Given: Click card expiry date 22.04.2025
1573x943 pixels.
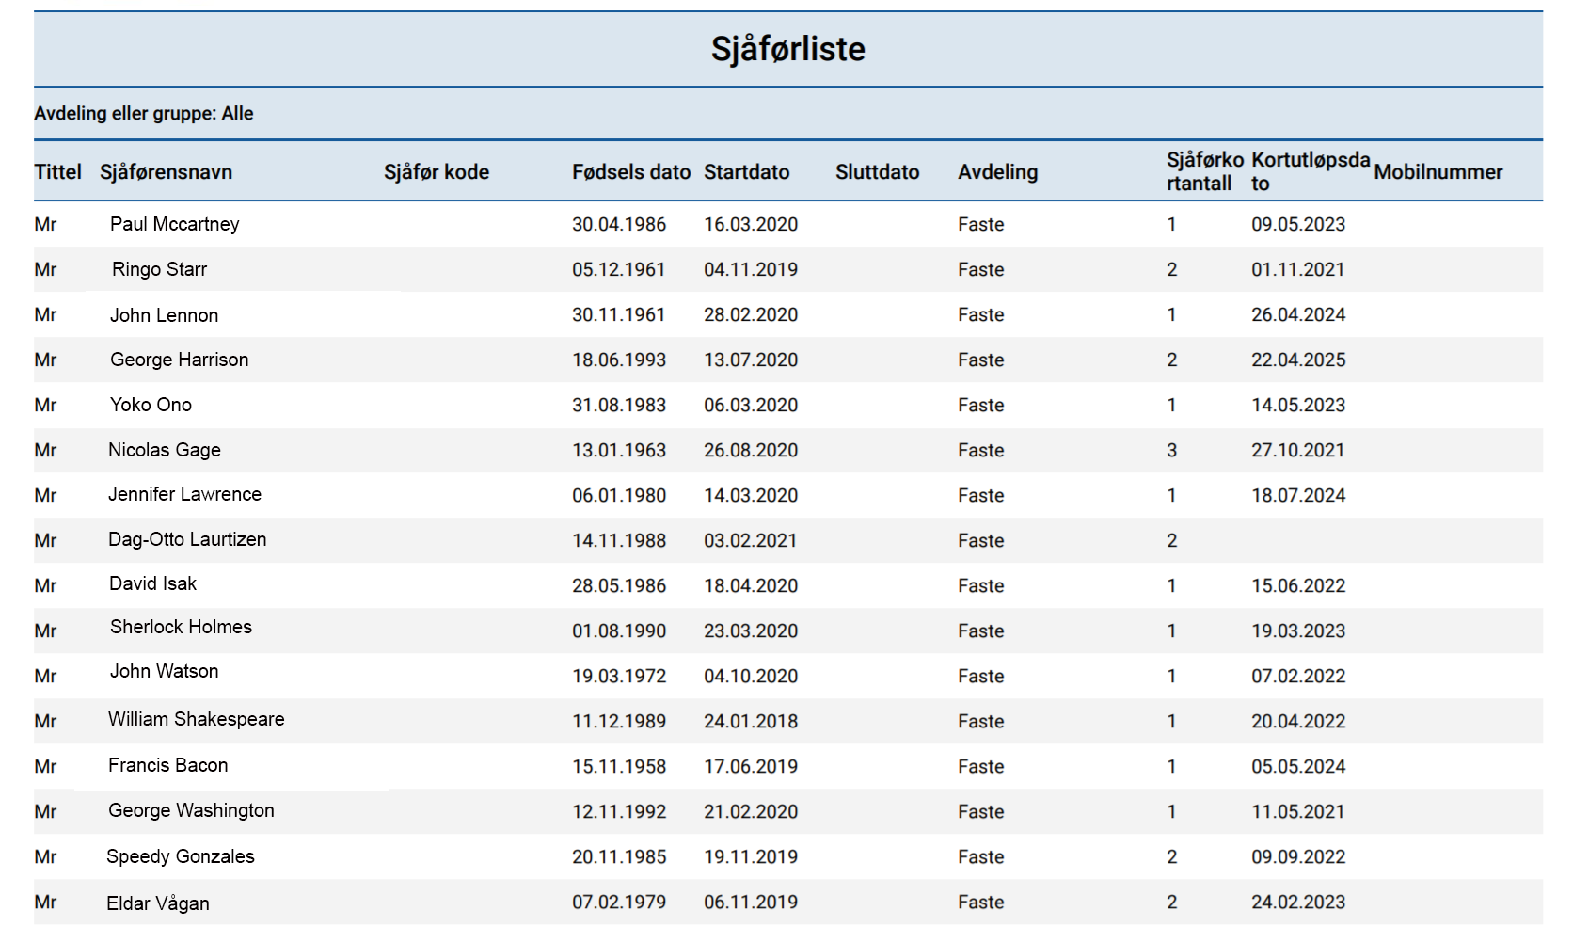Looking at the screenshot, I should coord(1298,360).
